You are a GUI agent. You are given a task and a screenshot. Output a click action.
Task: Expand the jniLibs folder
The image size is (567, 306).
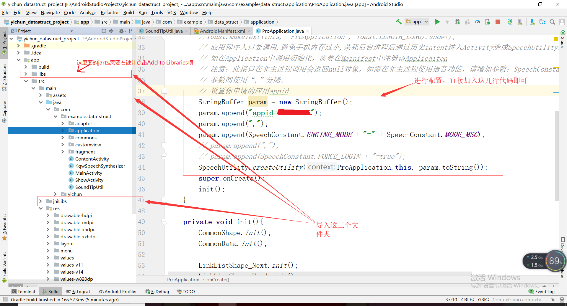41,201
